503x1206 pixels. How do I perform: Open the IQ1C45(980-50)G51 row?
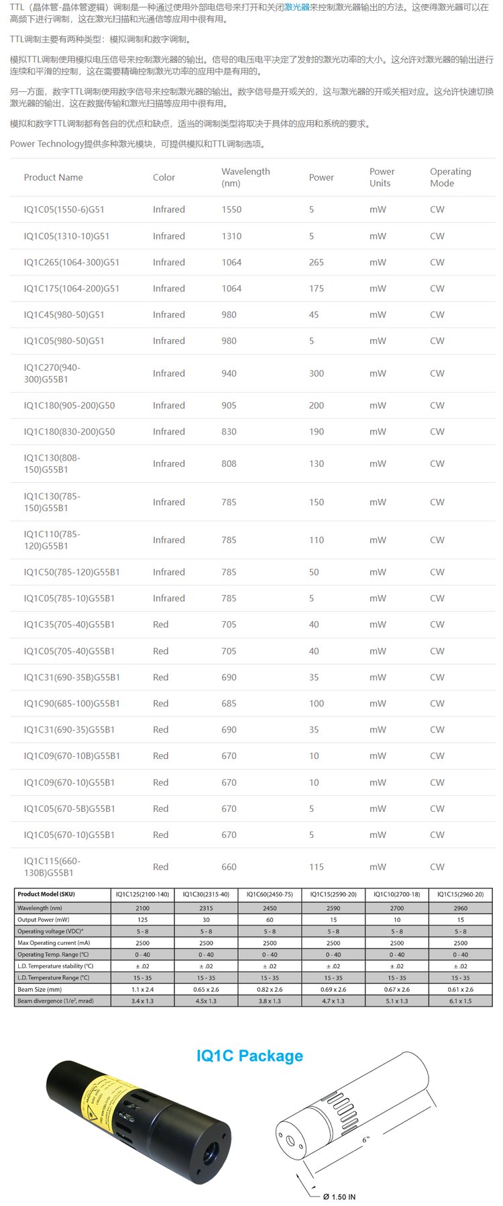64,315
